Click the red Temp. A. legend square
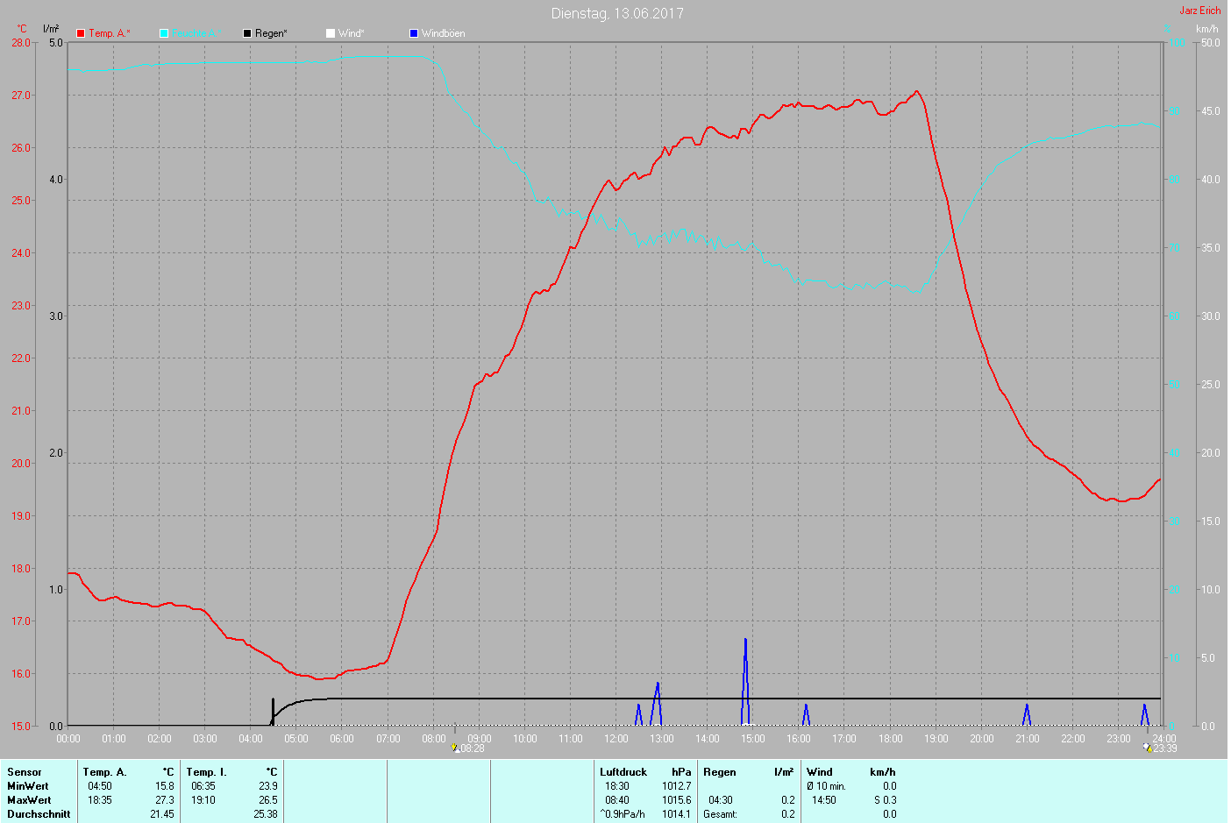Image resolution: width=1231 pixels, height=823 pixels. (81, 33)
